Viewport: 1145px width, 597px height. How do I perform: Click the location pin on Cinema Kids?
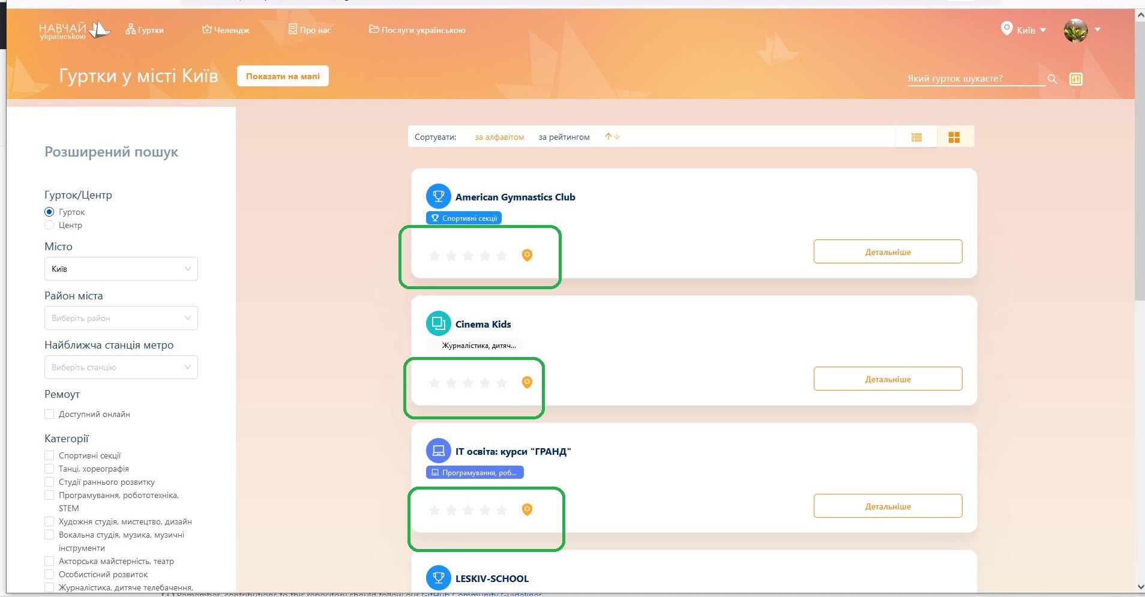(527, 383)
